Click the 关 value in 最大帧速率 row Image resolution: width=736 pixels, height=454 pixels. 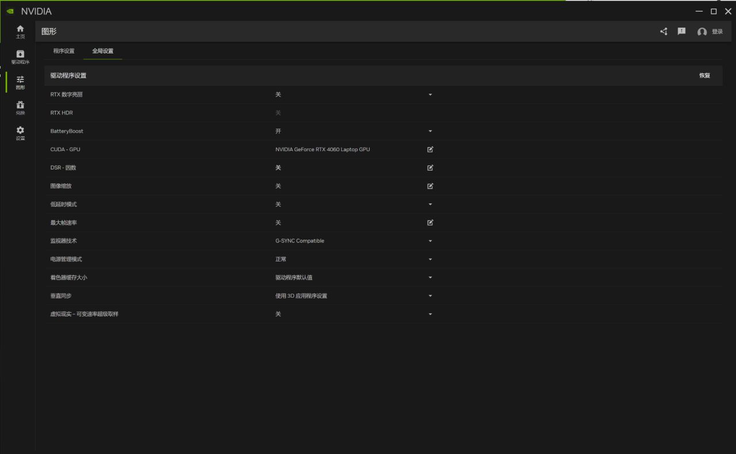(278, 222)
